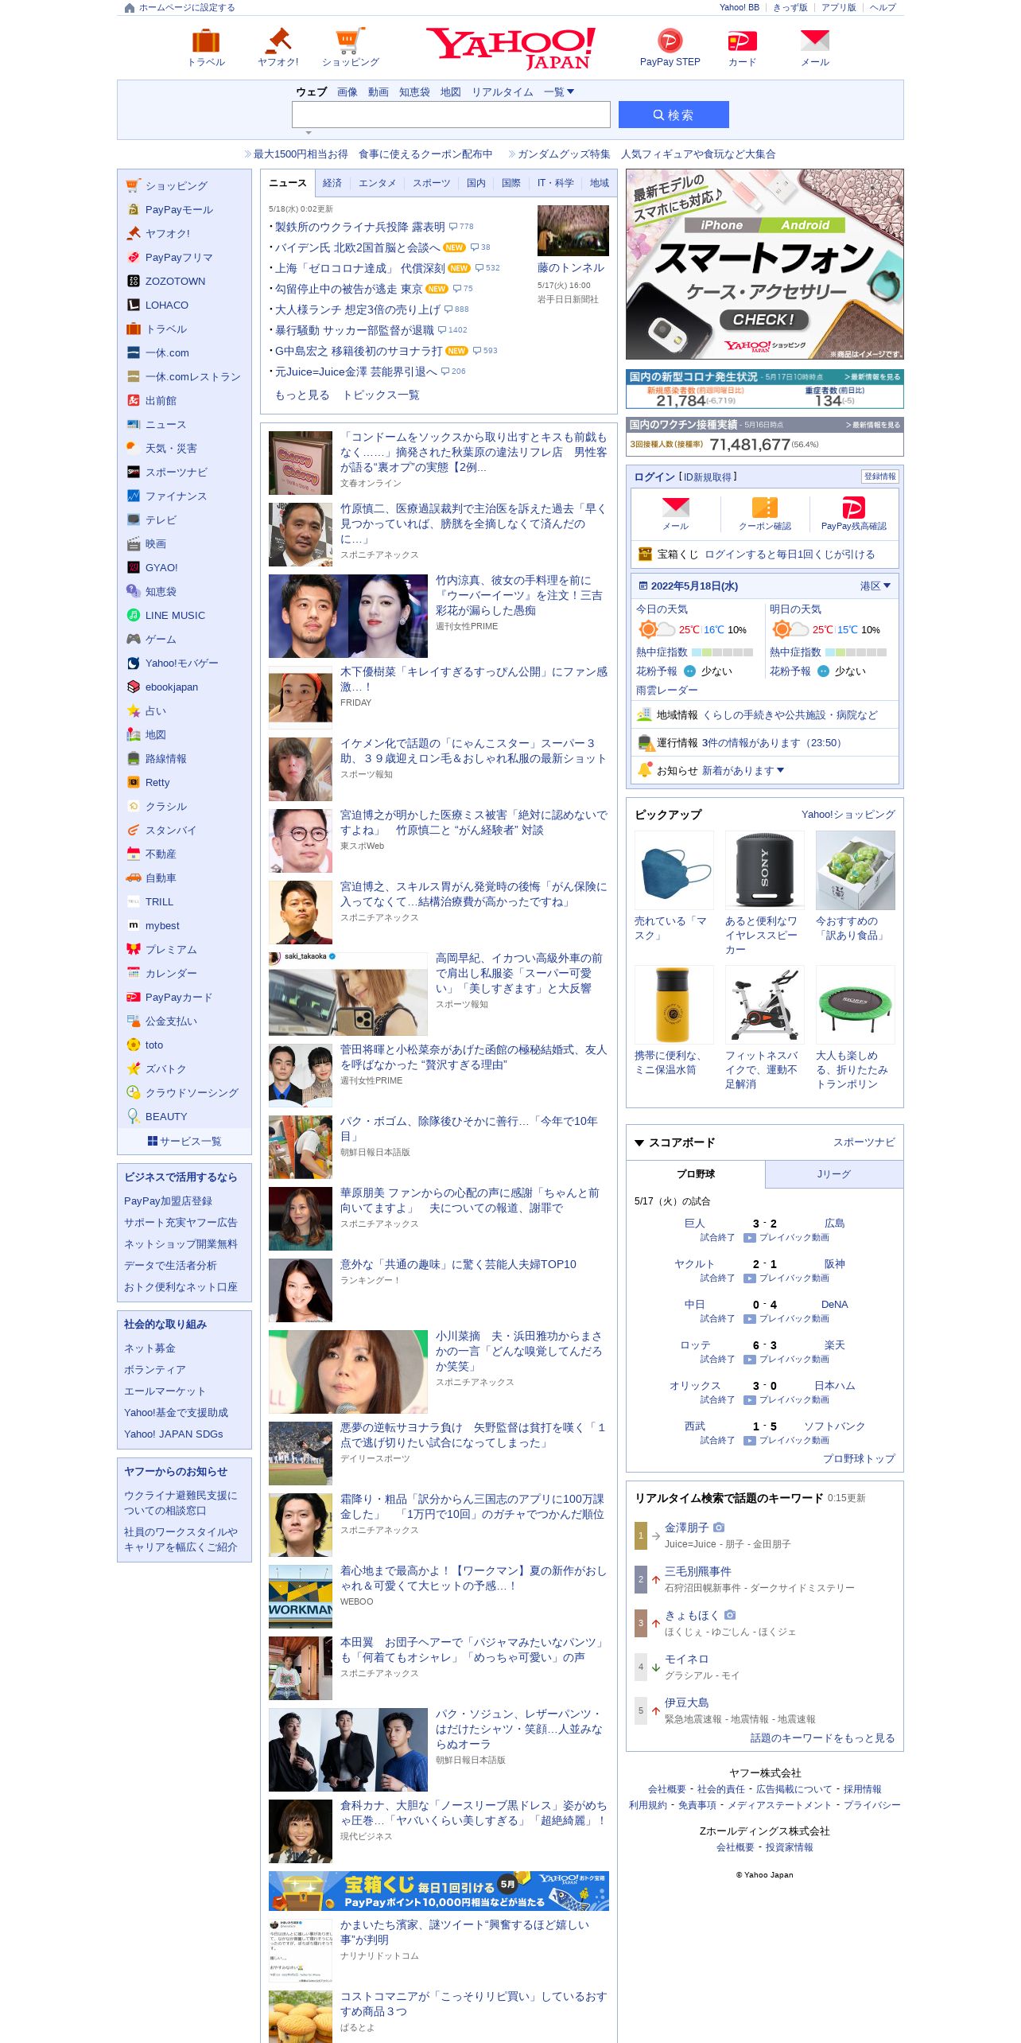Click the mail icon in the login panel
This screenshot has height=2043, width=1021.
coord(675,508)
